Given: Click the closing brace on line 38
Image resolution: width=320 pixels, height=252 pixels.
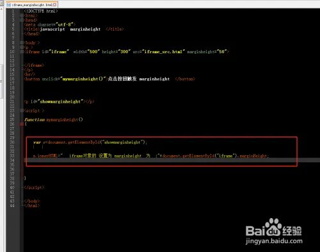Looking at the screenshot, I should point(25,178).
